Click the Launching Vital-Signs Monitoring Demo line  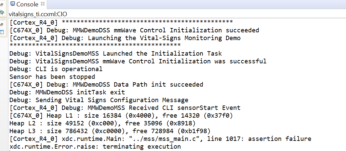click(x=125, y=38)
